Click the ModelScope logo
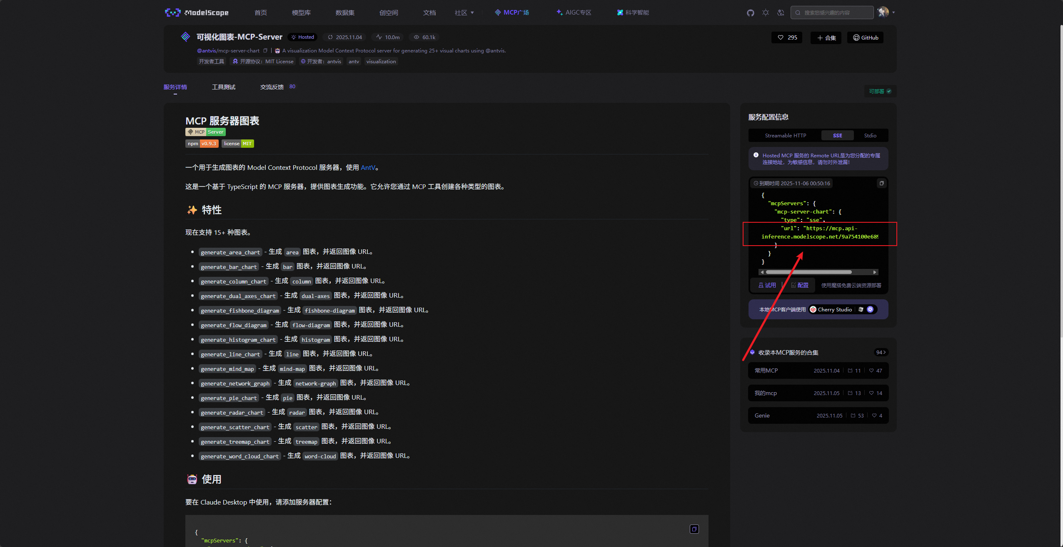The height and width of the screenshot is (547, 1063). click(197, 12)
